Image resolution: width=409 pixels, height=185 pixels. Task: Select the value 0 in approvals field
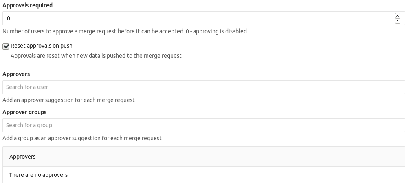pyautogui.click(x=8, y=18)
